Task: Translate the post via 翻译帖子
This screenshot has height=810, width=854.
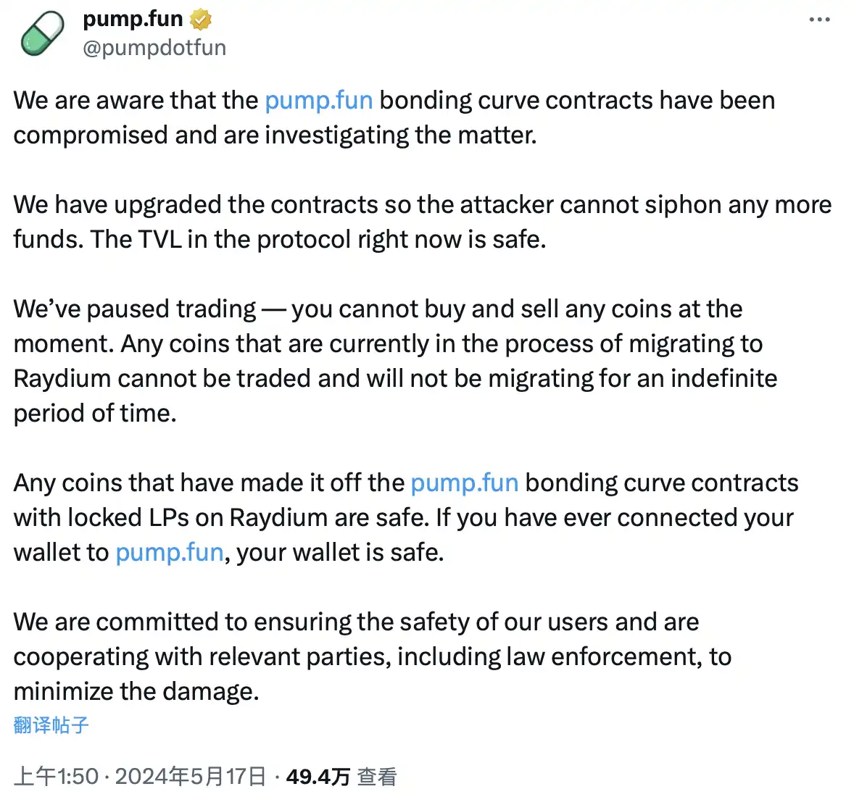Action: [x=49, y=725]
